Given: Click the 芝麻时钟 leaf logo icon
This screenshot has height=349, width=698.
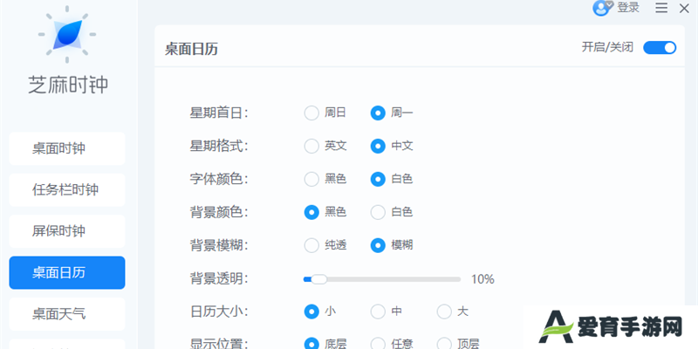Looking at the screenshot, I should tap(67, 34).
